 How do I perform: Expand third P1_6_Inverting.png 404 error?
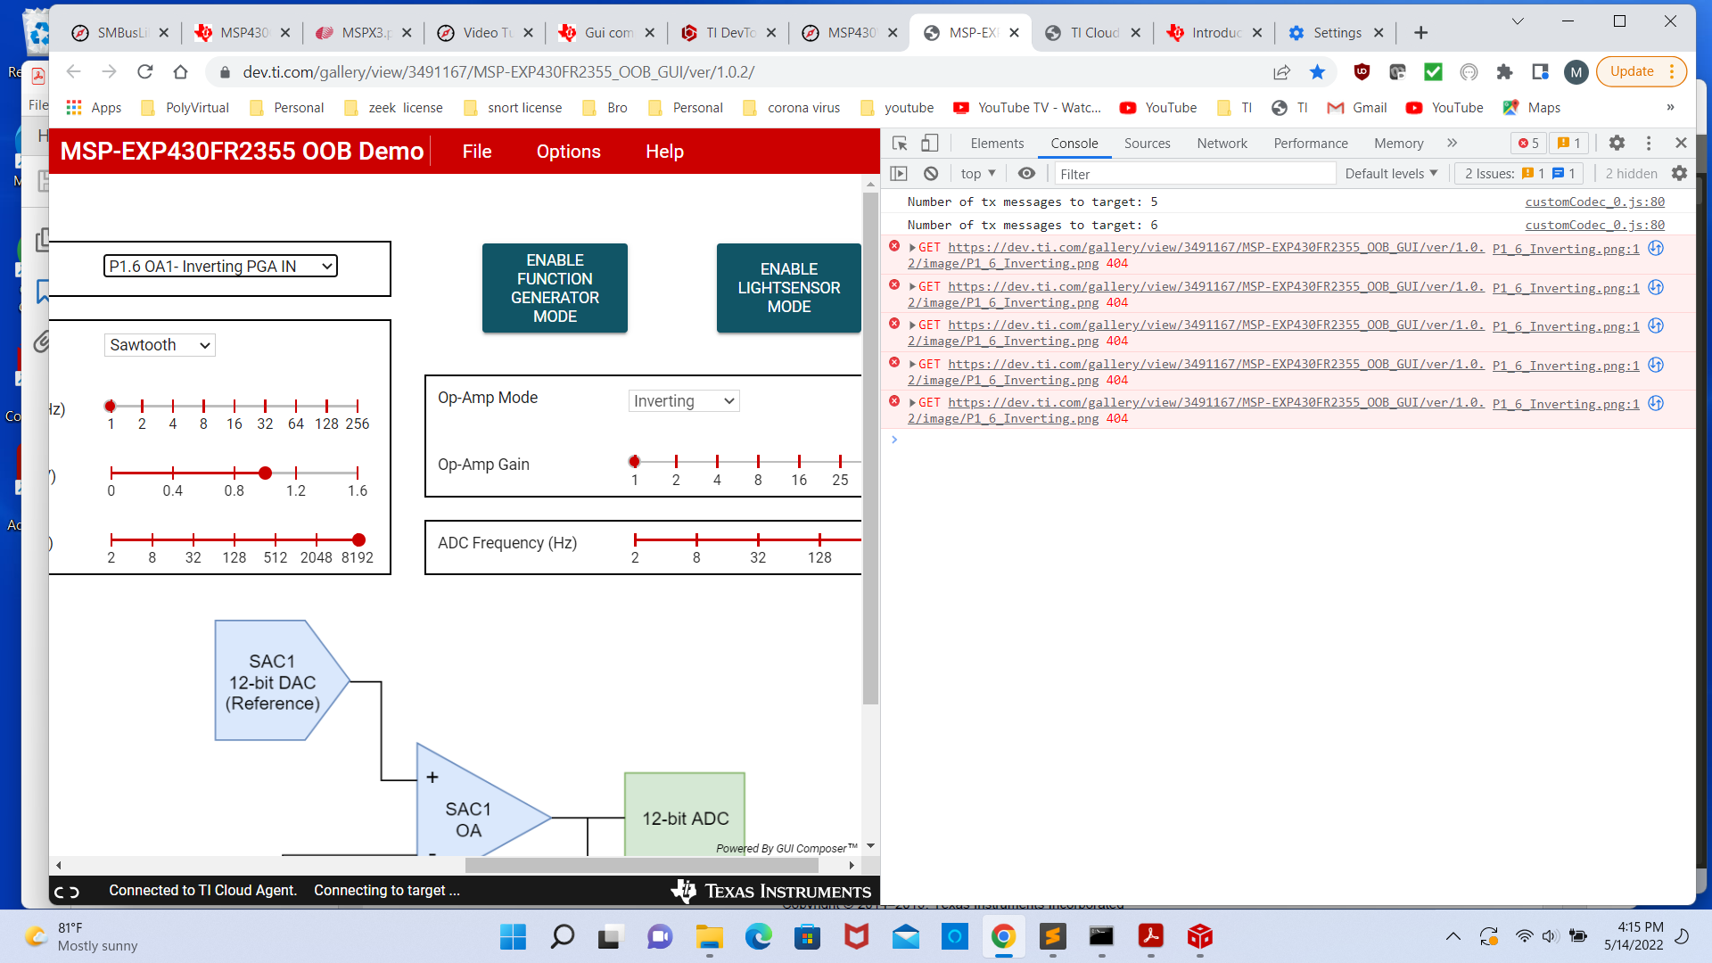click(x=912, y=325)
